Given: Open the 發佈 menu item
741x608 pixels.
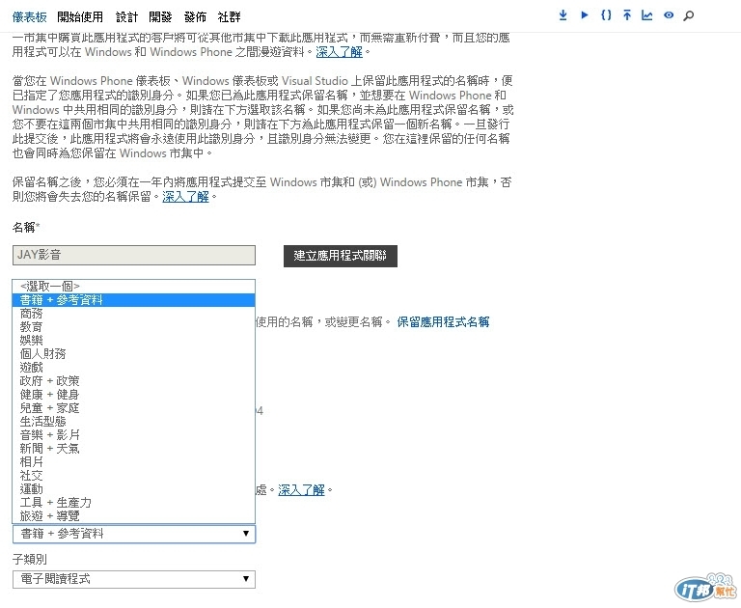Looking at the screenshot, I should pyautogui.click(x=195, y=17).
